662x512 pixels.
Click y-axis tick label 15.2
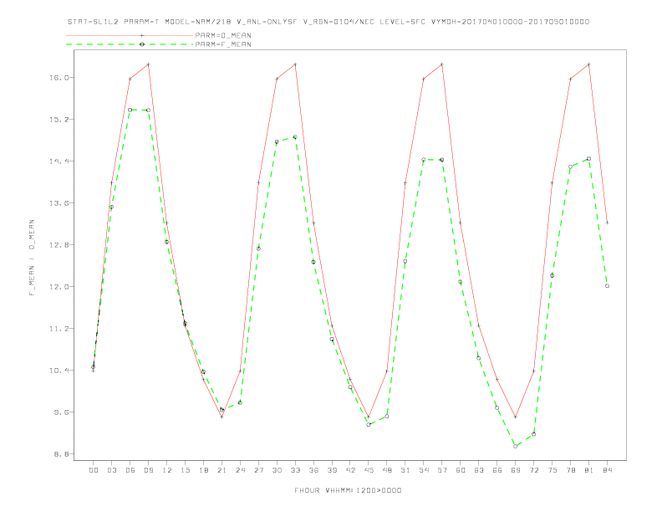59,120
